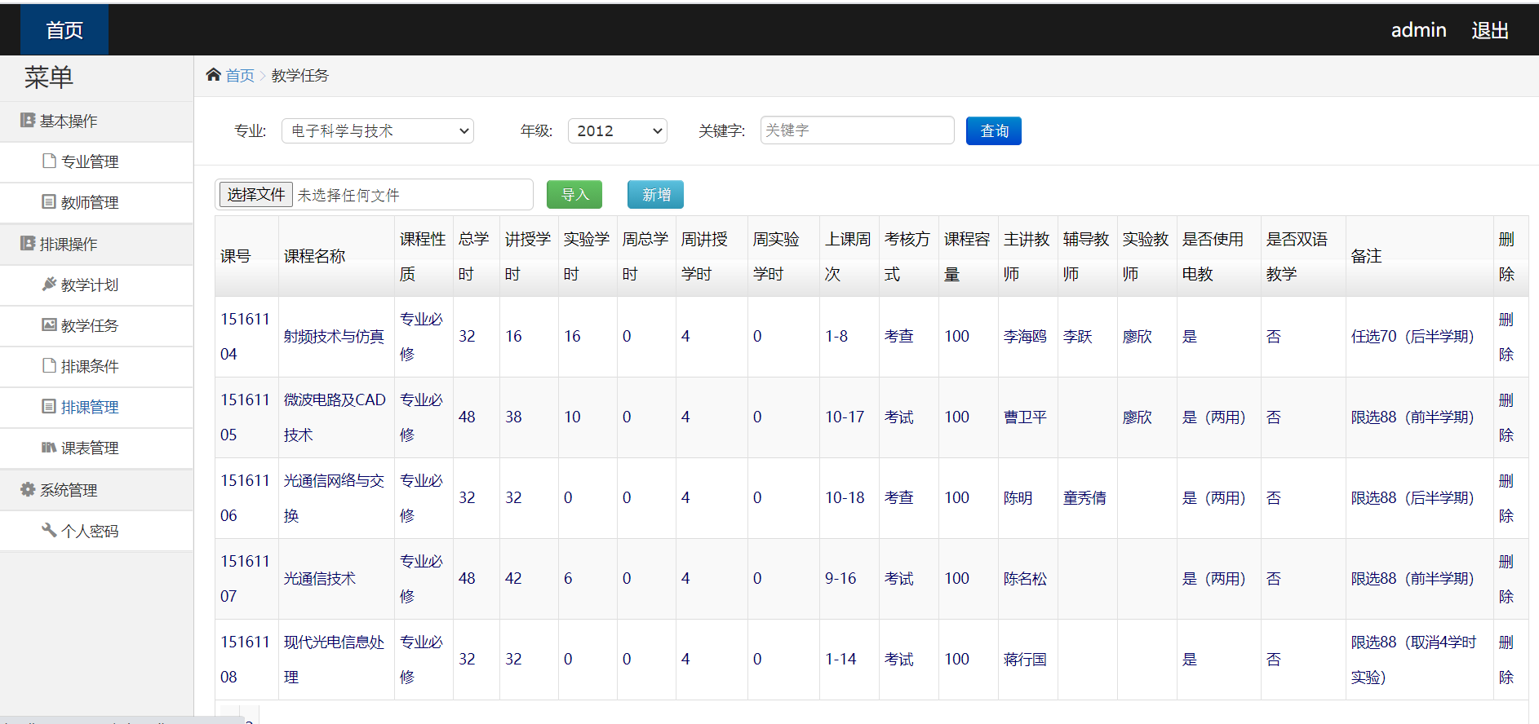Click the 排课操作 section icon

pyautogui.click(x=28, y=243)
